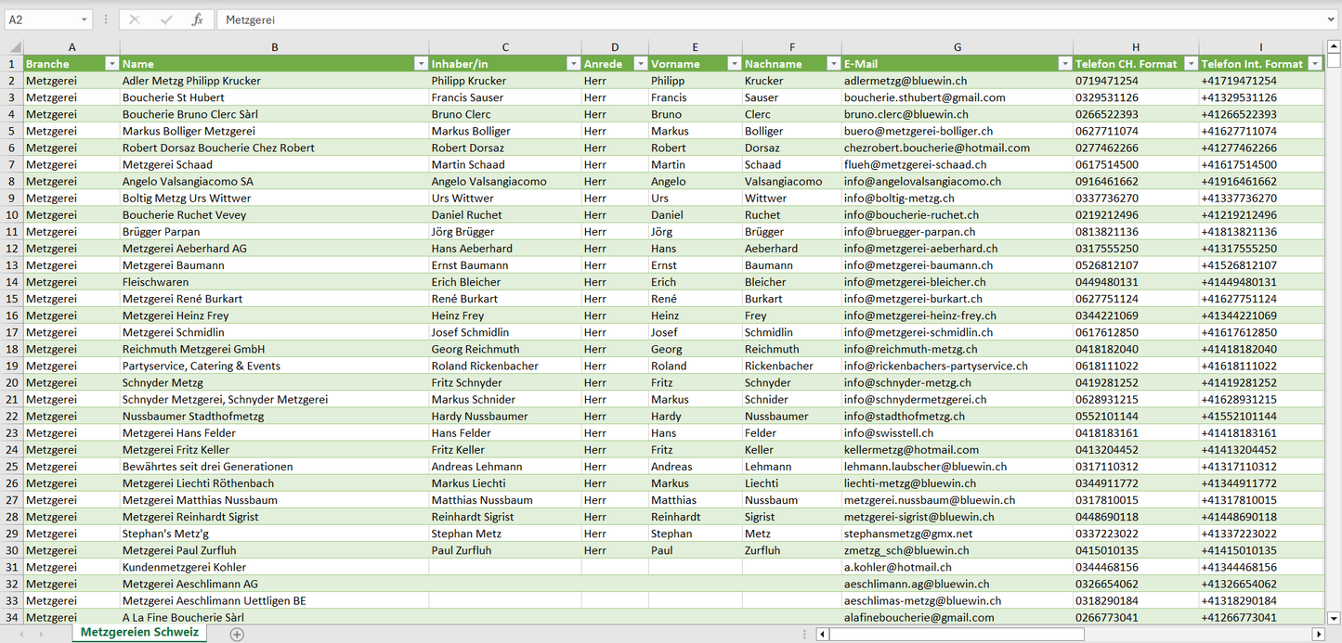The image size is (1342, 643).
Task: Click into the formula bar showing Metzgerei
Action: point(743,19)
